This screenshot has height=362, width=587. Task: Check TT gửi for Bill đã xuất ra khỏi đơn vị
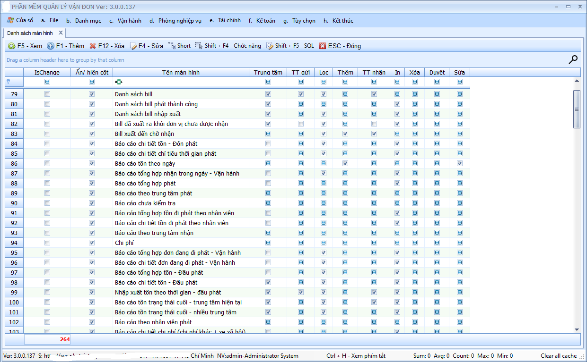click(301, 124)
